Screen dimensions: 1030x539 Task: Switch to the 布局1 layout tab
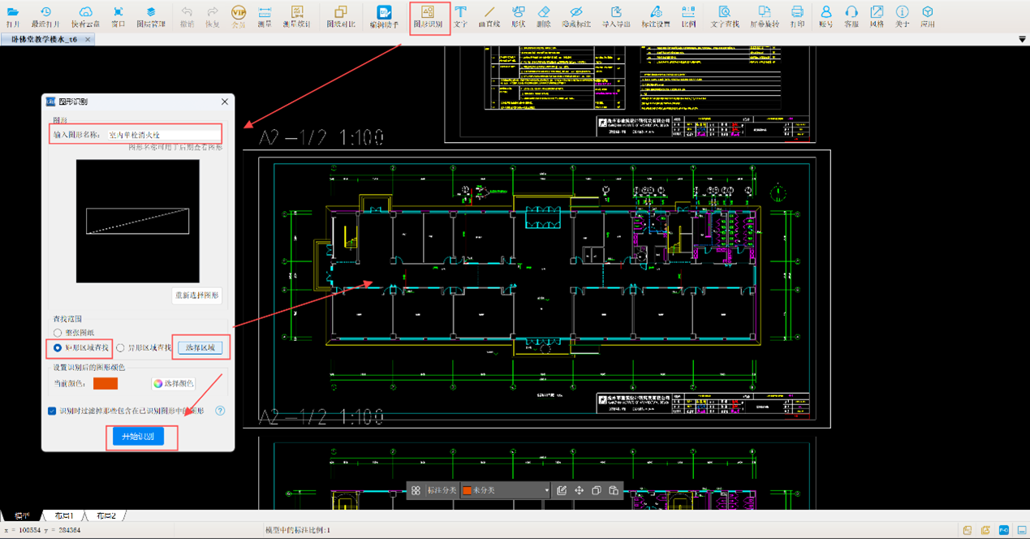(x=63, y=516)
